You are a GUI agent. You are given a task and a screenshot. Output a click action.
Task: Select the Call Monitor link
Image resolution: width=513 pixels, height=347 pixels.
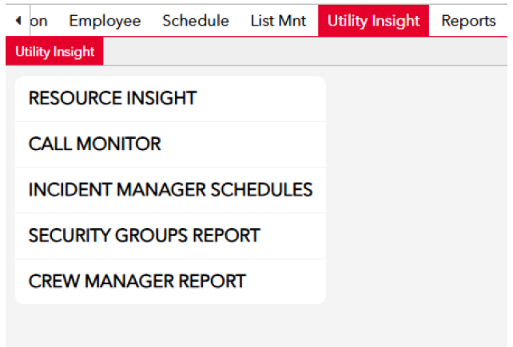[170, 144]
